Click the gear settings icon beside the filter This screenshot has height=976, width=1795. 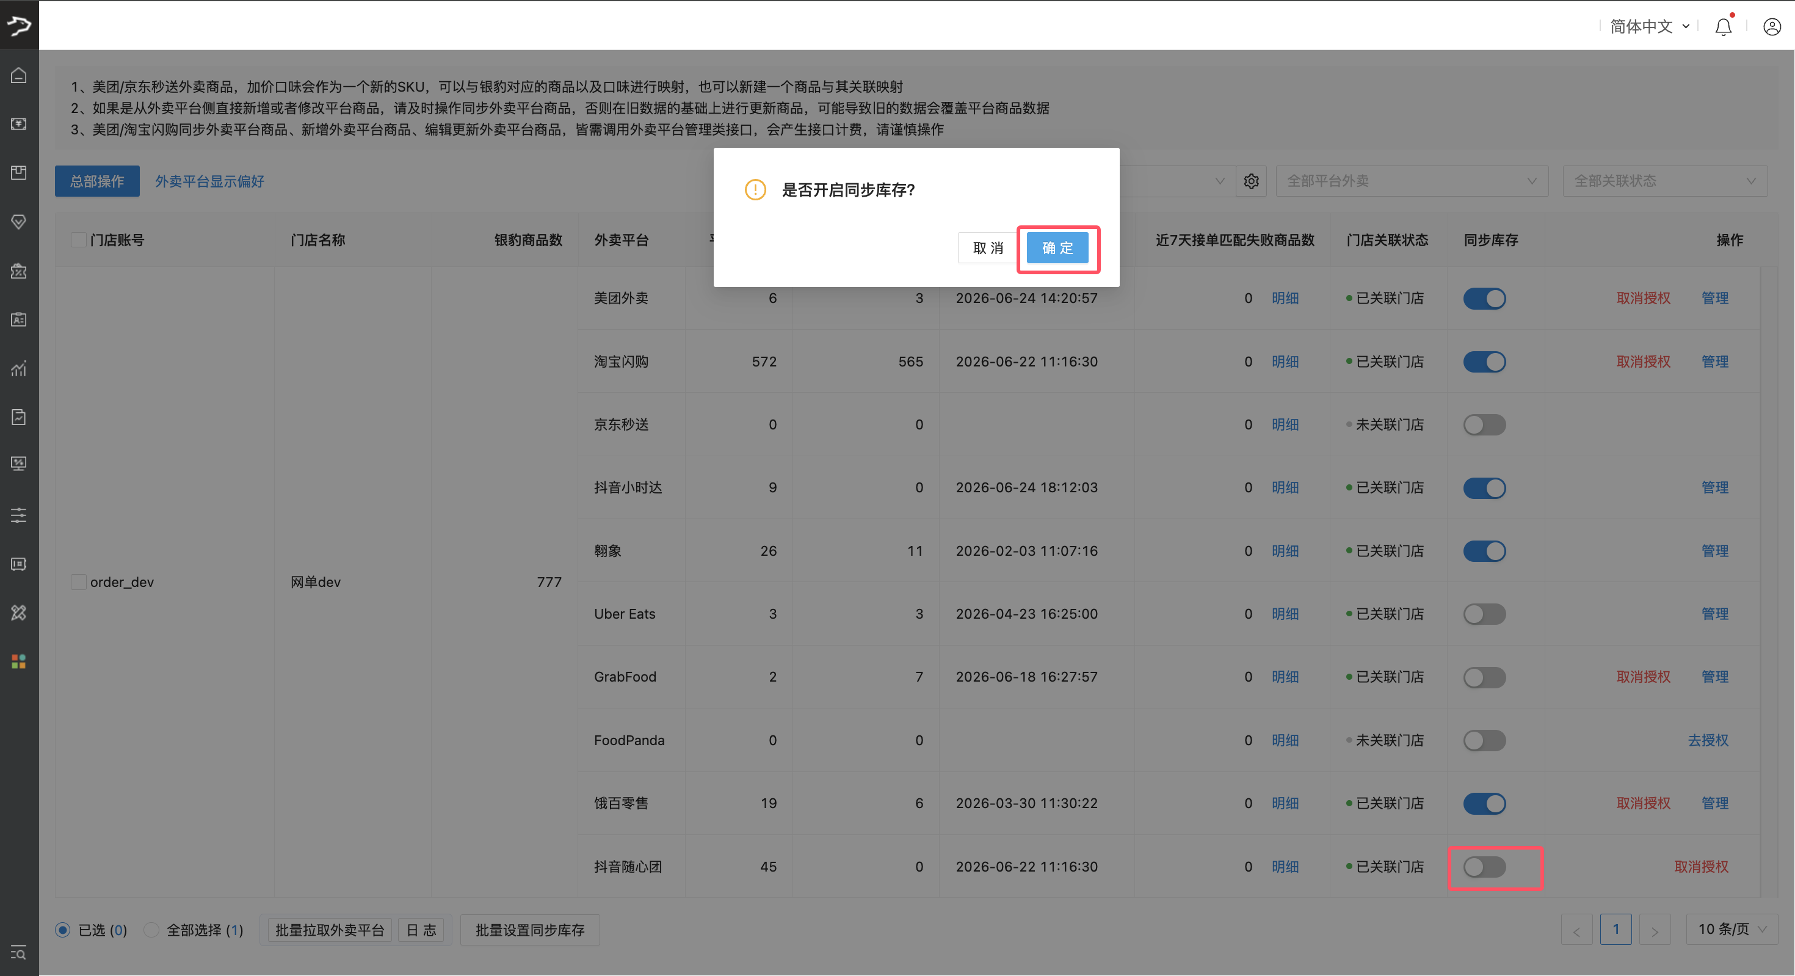pyautogui.click(x=1252, y=181)
